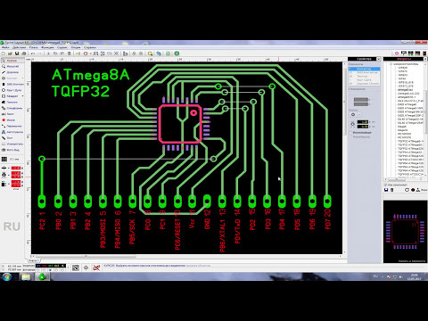Click the layer color bar in status area
The image size is (428, 321).
point(51,266)
